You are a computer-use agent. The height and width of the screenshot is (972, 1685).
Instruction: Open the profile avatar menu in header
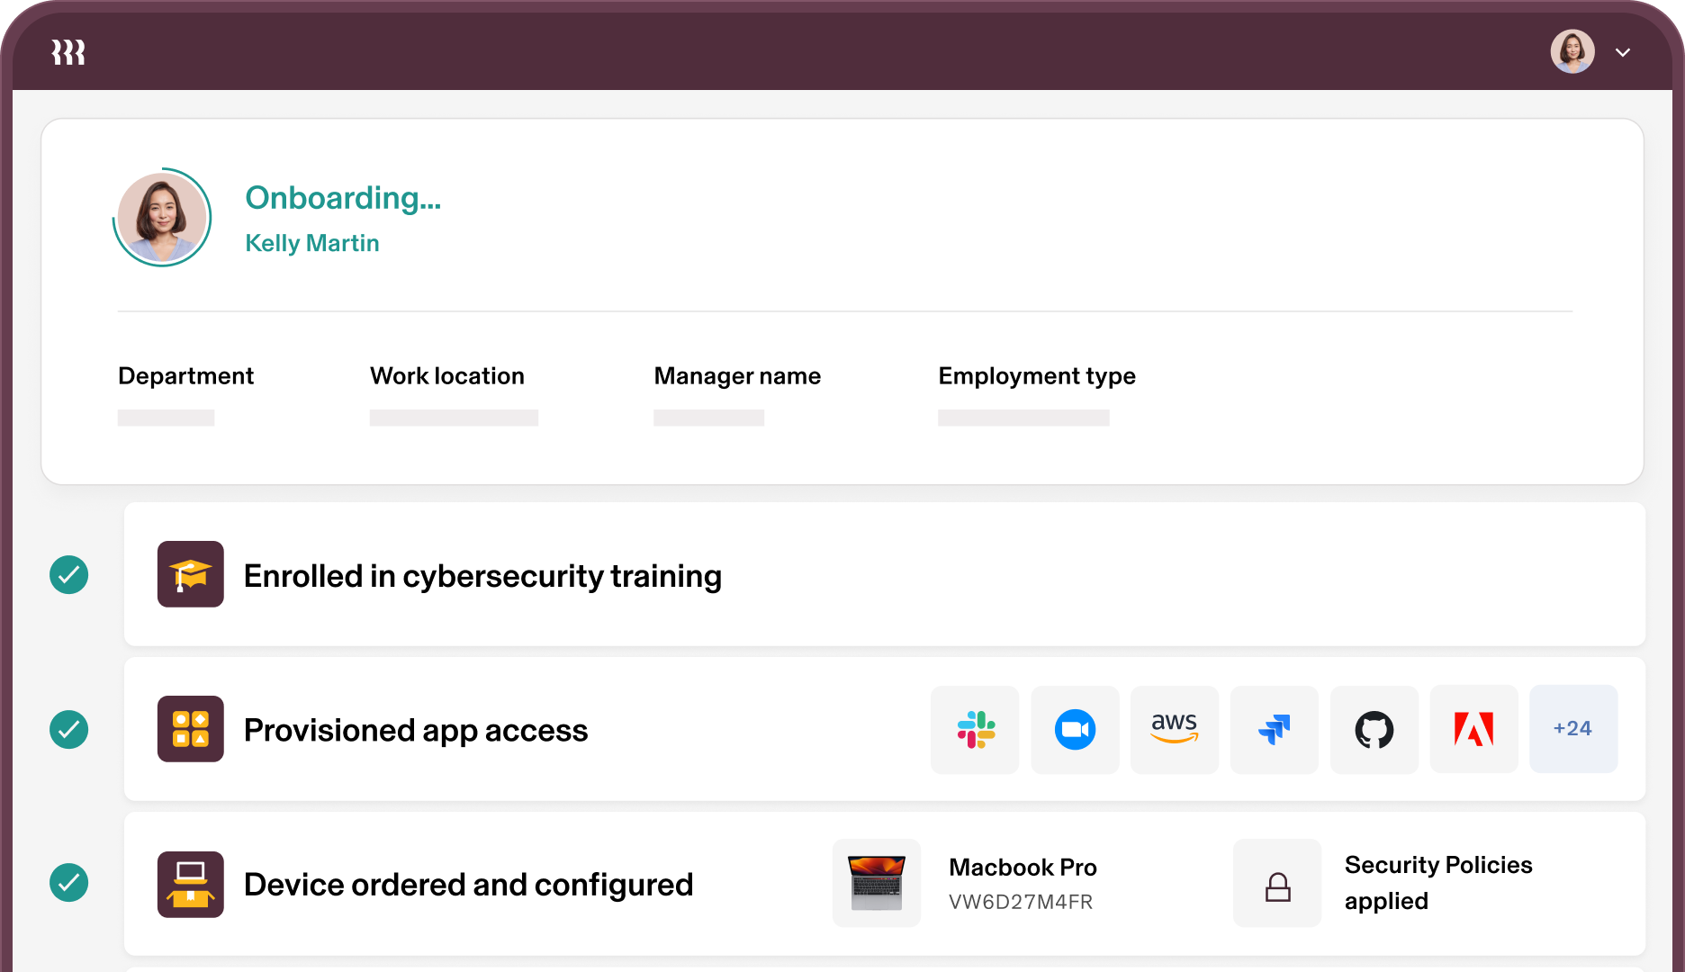click(1572, 52)
